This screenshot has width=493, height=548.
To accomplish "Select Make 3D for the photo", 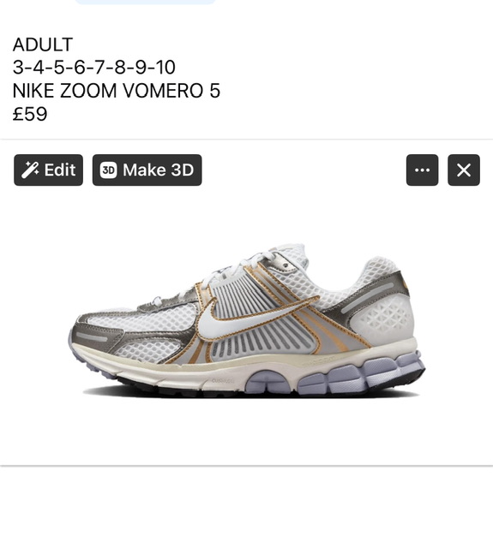I will 147,170.
